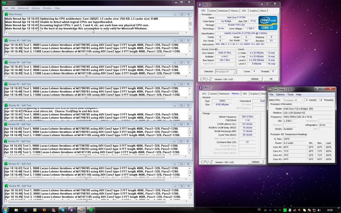This screenshot has width=341, height=213.
Task: Click the Action Center flag tray icon
Action: (x=309, y=210)
